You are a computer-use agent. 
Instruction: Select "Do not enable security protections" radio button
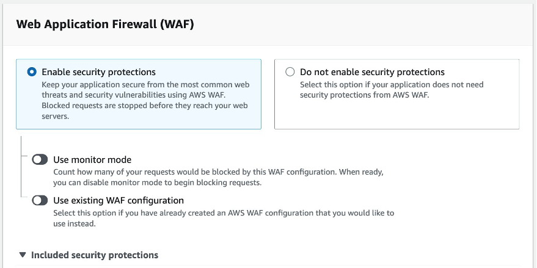pyautogui.click(x=290, y=72)
